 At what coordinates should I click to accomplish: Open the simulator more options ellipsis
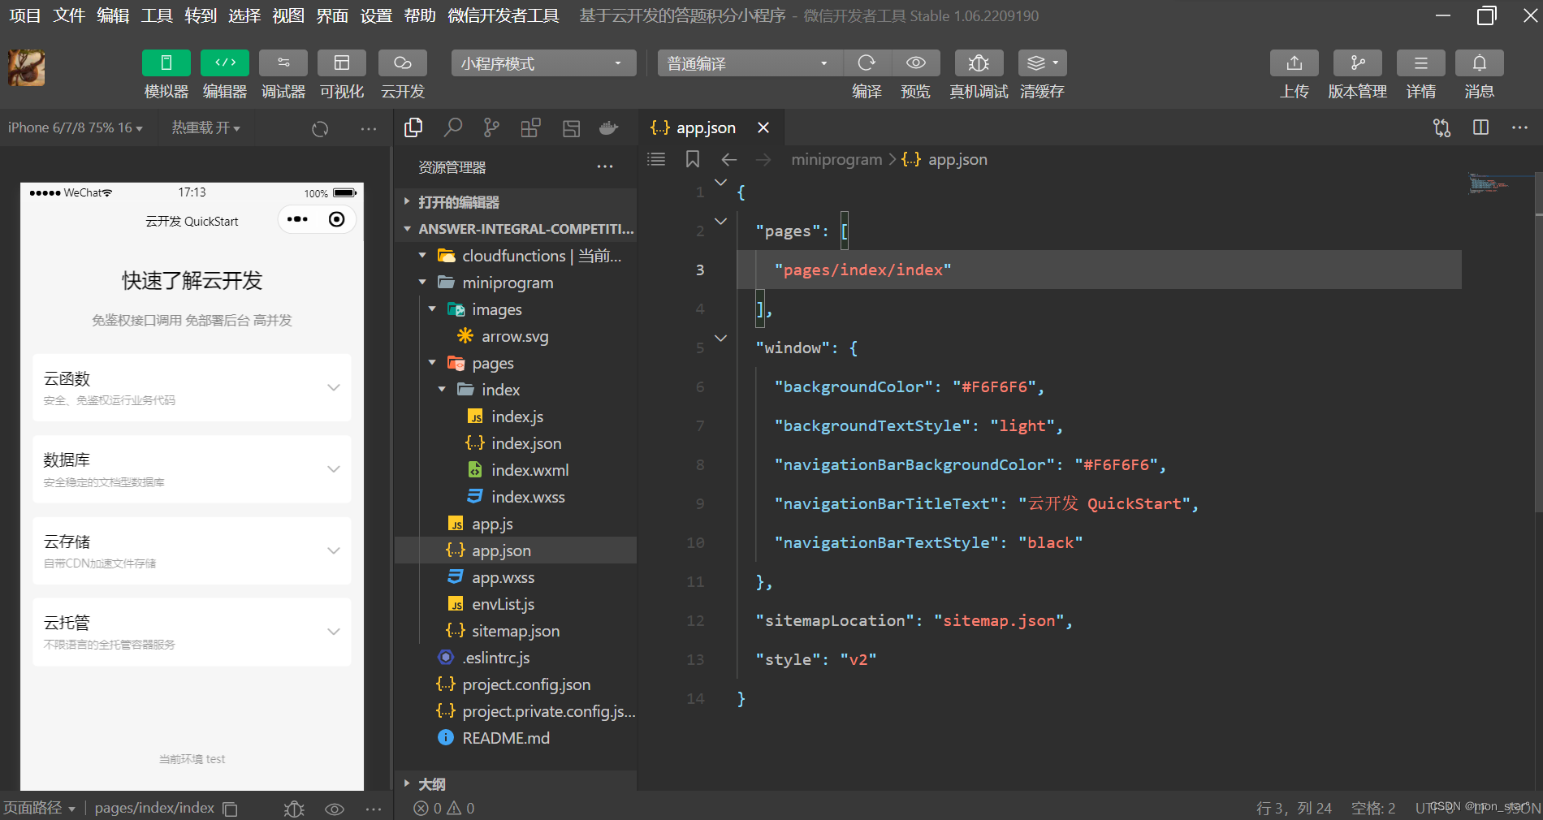369,128
